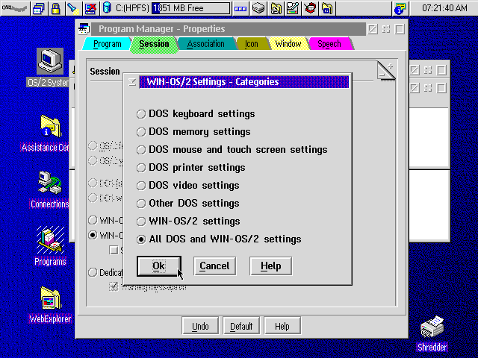Image resolution: width=478 pixels, height=358 pixels.
Task: Click the WarpCenter clock display
Action: [x=444, y=8]
